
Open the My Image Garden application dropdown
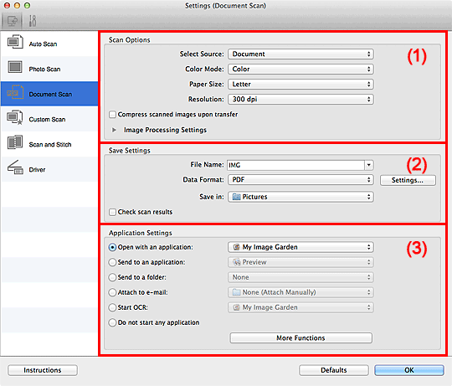(x=300, y=247)
